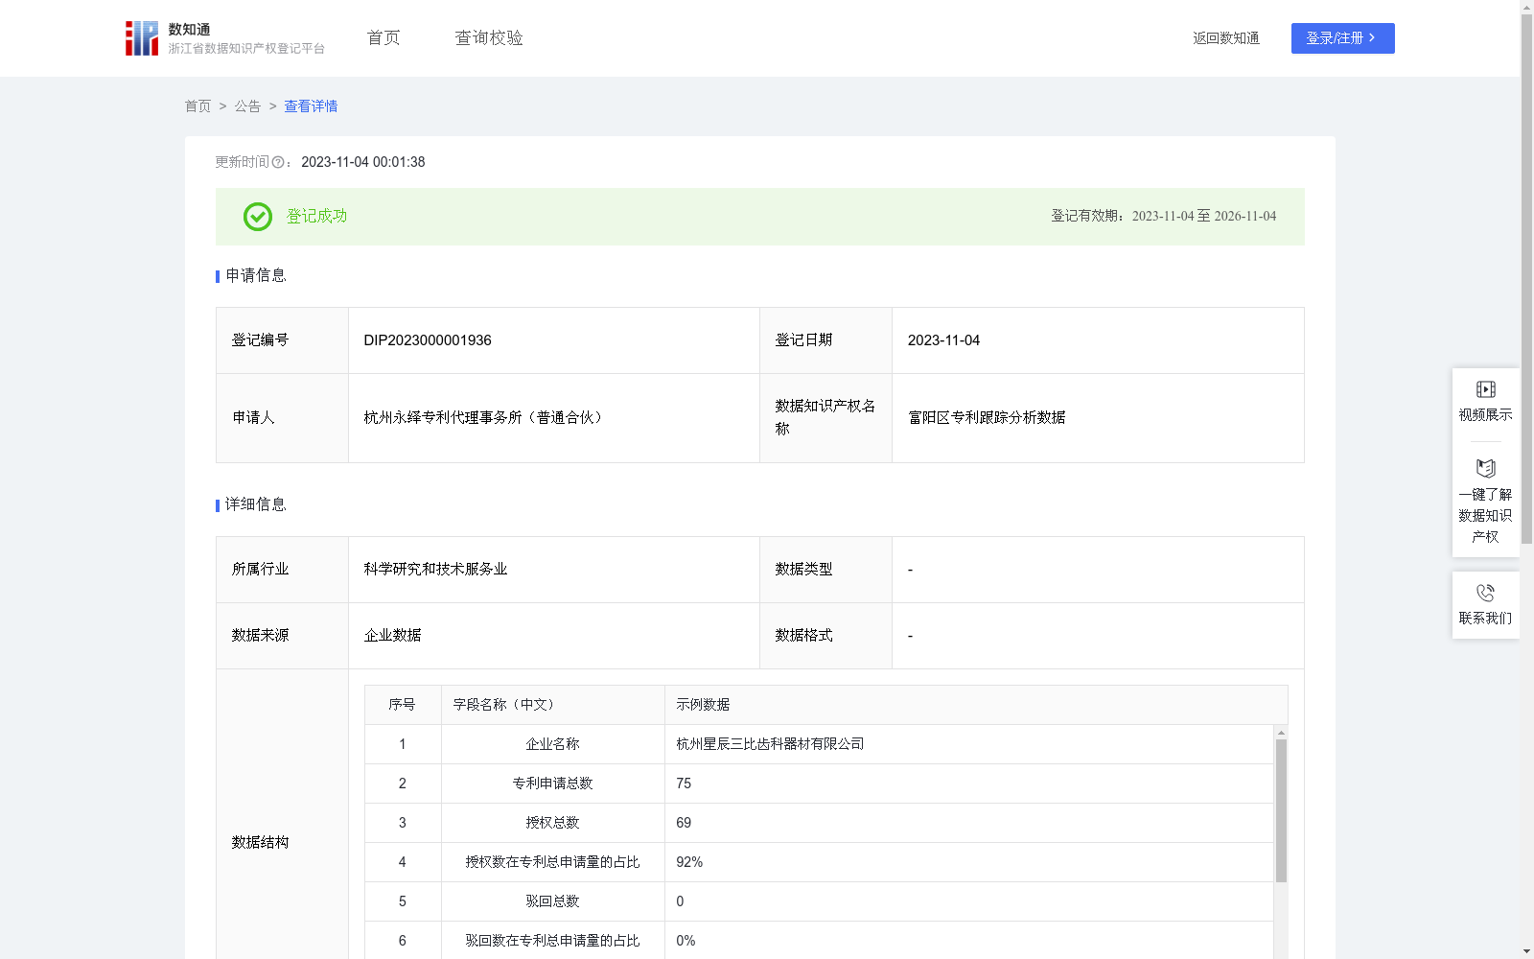This screenshot has height=959, width=1534.
Task: Click the 驳回数在专利总申请量的占比 field
Action: (552, 941)
